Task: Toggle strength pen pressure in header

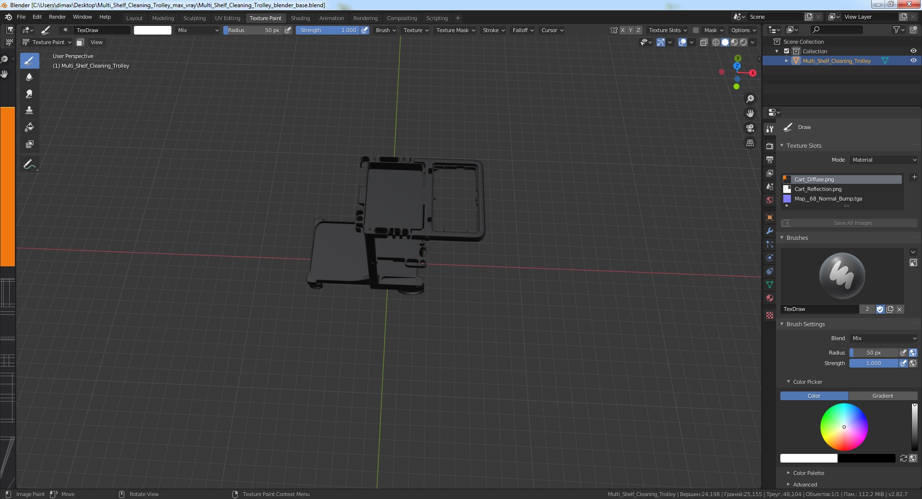Action: pyautogui.click(x=365, y=30)
